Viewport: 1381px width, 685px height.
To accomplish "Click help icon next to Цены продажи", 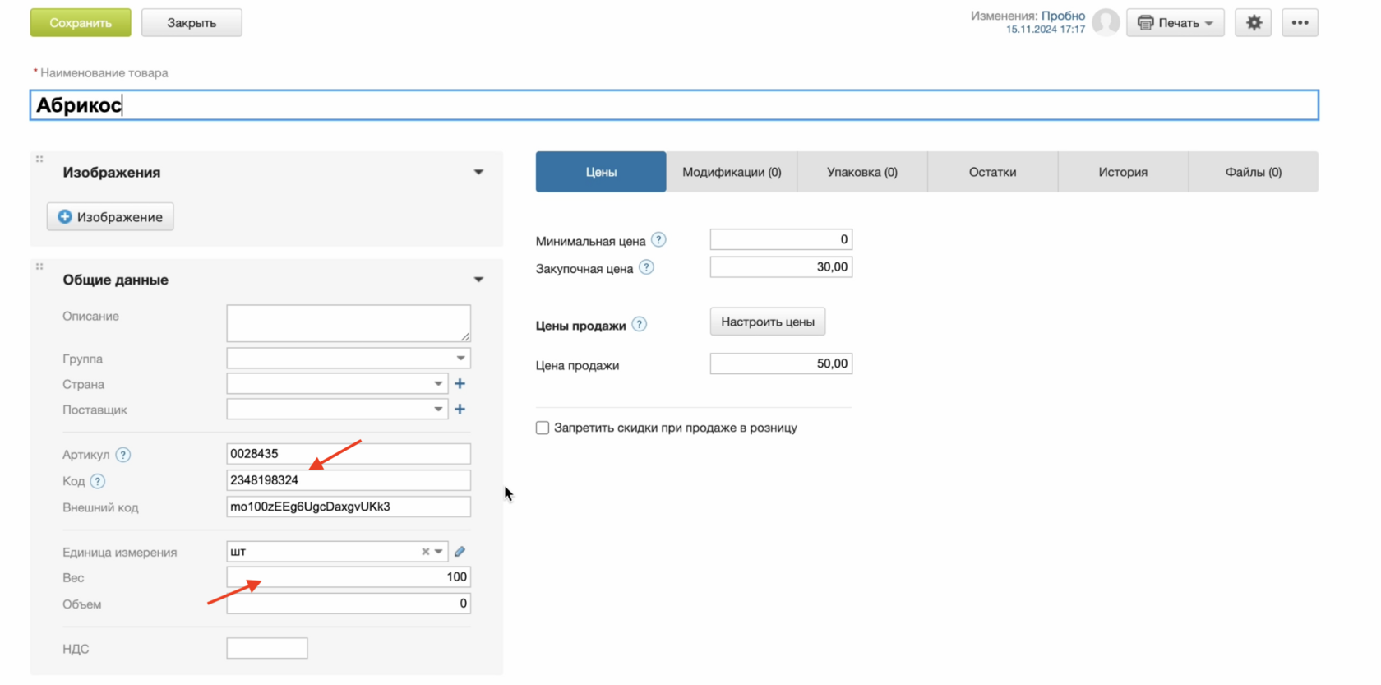I will 640,325.
